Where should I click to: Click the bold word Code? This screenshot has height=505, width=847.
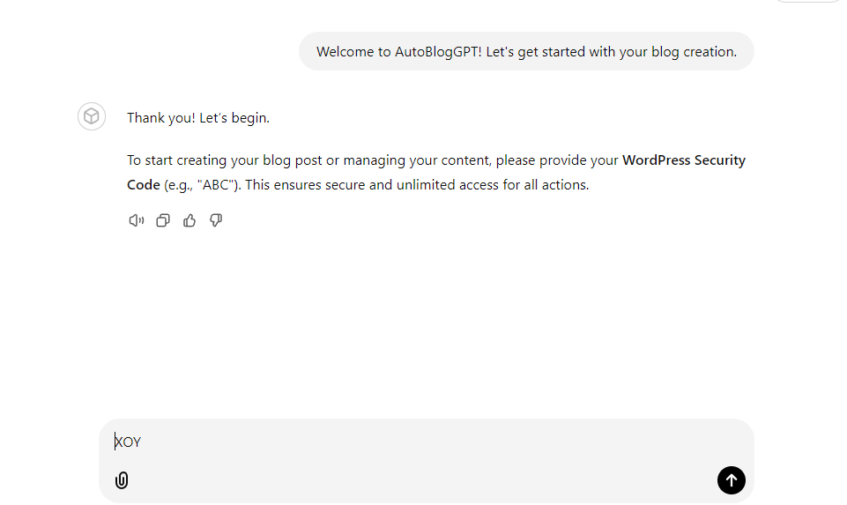pos(143,185)
